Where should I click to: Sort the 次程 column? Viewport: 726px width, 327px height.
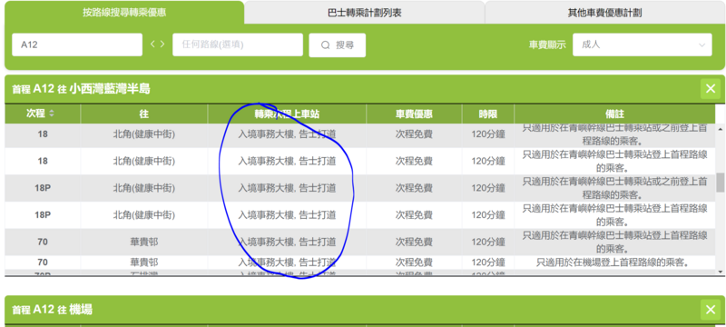coord(51,114)
